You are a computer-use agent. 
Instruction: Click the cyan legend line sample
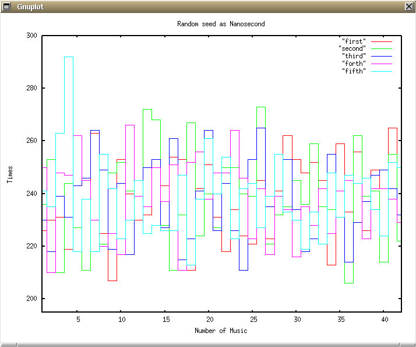pyautogui.click(x=382, y=71)
